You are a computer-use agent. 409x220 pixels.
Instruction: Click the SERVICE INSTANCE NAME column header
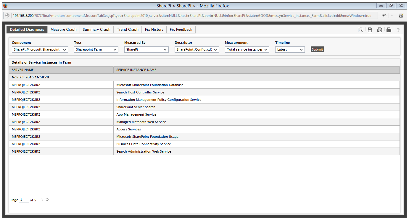point(256,70)
